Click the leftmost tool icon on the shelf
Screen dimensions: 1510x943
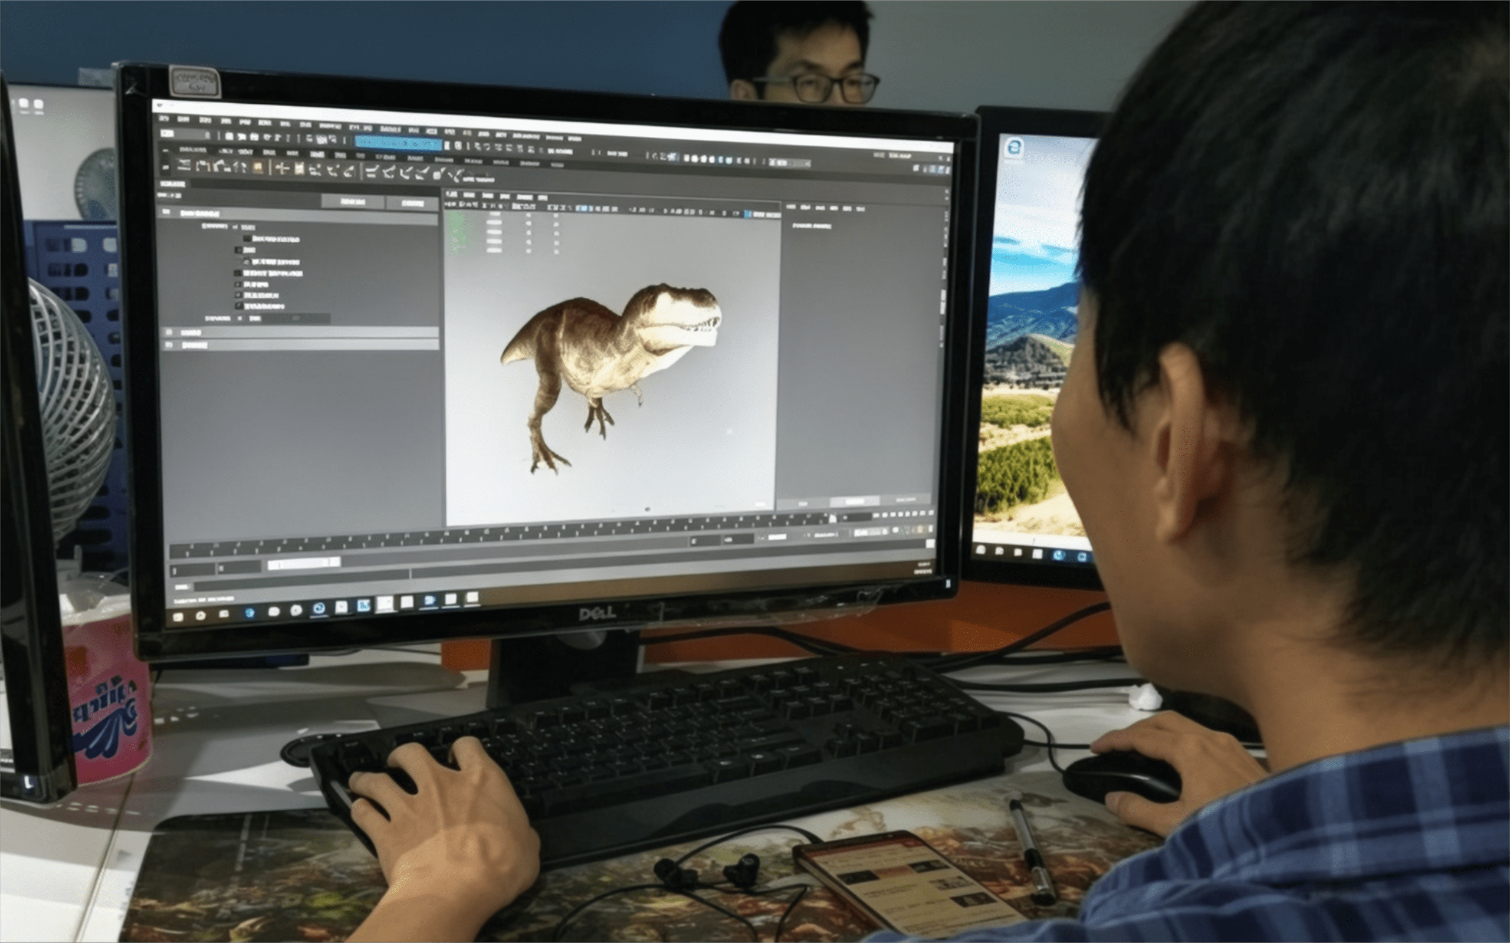point(185,165)
